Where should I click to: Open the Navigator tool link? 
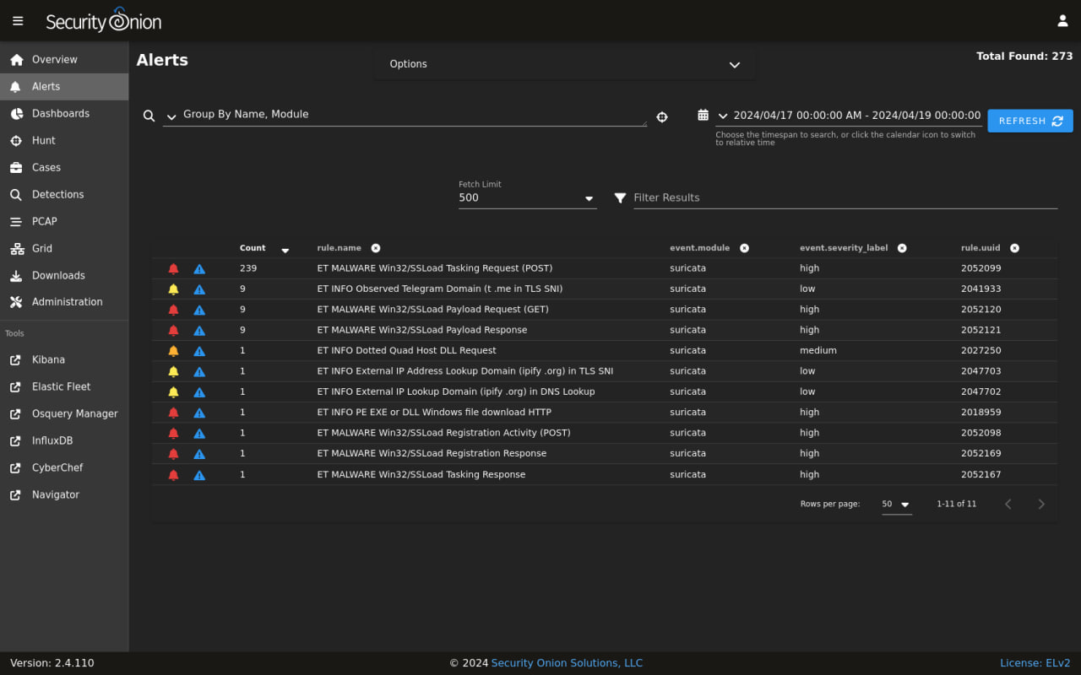pos(64,495)
